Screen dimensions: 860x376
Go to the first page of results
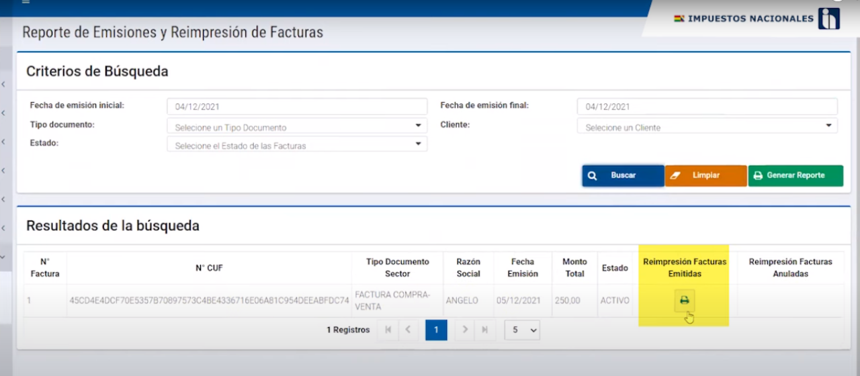coord(388,330)
